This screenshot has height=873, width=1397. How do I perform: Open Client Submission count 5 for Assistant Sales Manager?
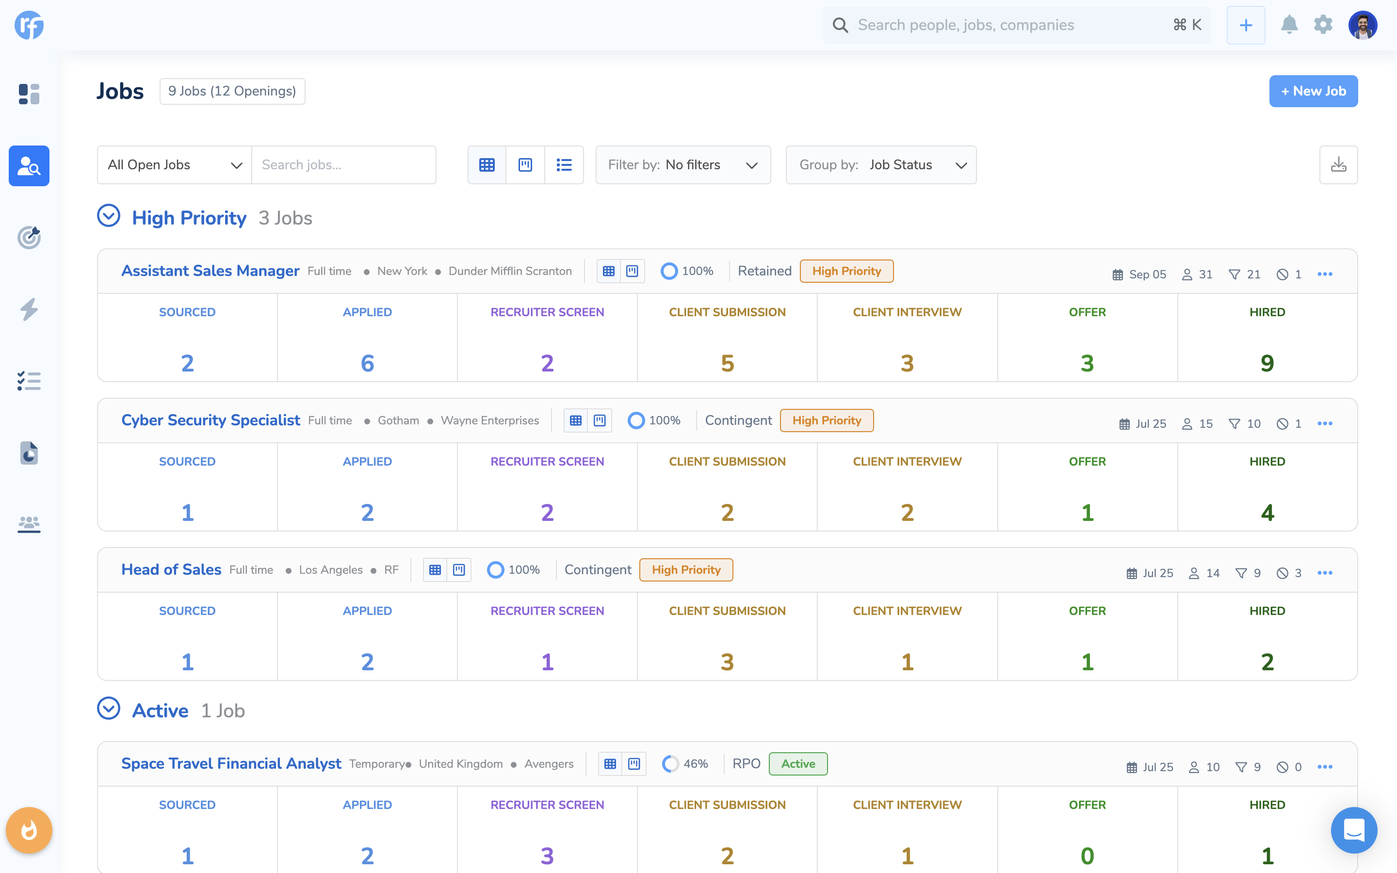point(728,364)
